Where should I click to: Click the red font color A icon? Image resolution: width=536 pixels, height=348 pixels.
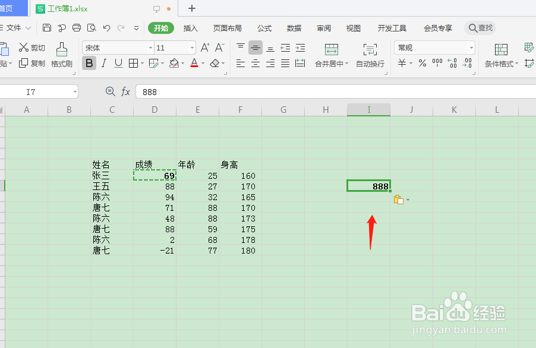(x=194, y=63)
